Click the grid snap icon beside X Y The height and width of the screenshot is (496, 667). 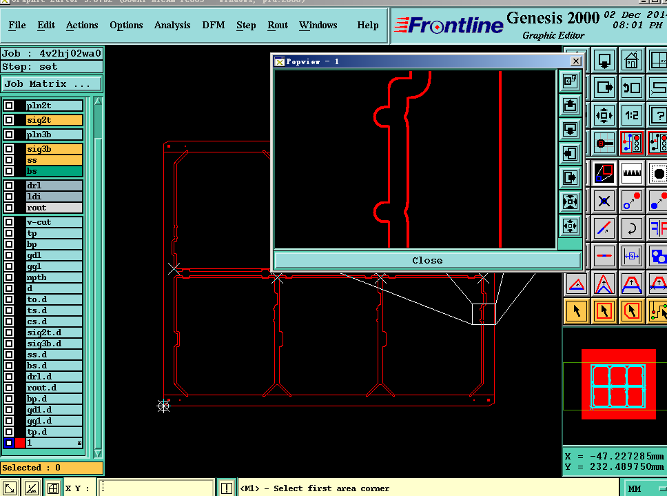pos(53,488)
